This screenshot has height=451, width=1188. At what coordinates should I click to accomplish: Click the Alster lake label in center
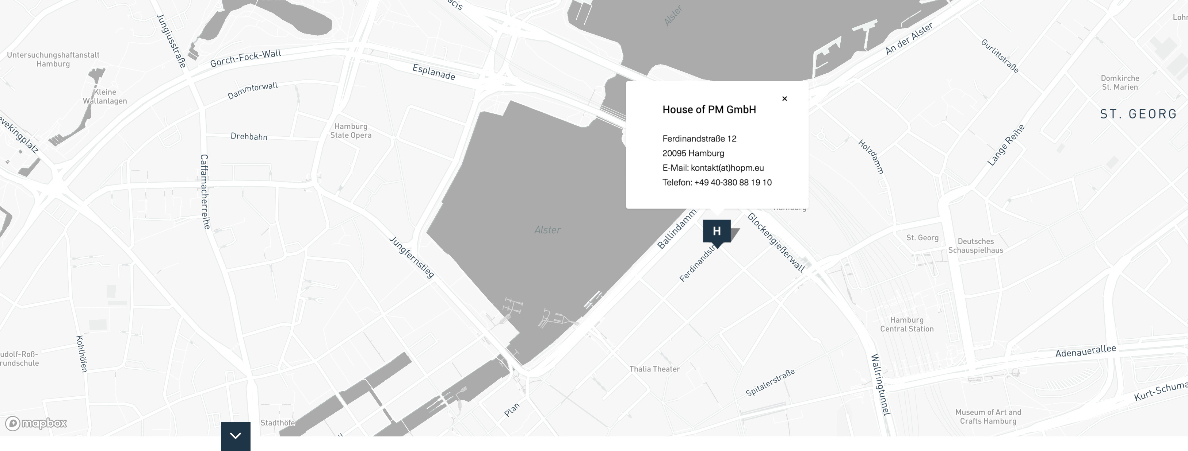click(547, 230)
